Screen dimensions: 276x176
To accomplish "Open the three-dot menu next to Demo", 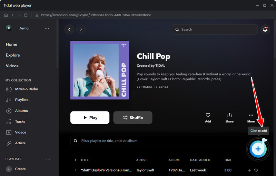I will pyautogui.click(x=47, y=28).
